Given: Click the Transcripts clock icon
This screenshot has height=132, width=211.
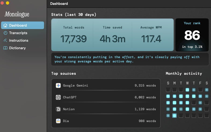Looking at the screenshot, I should tap(5, 33).
